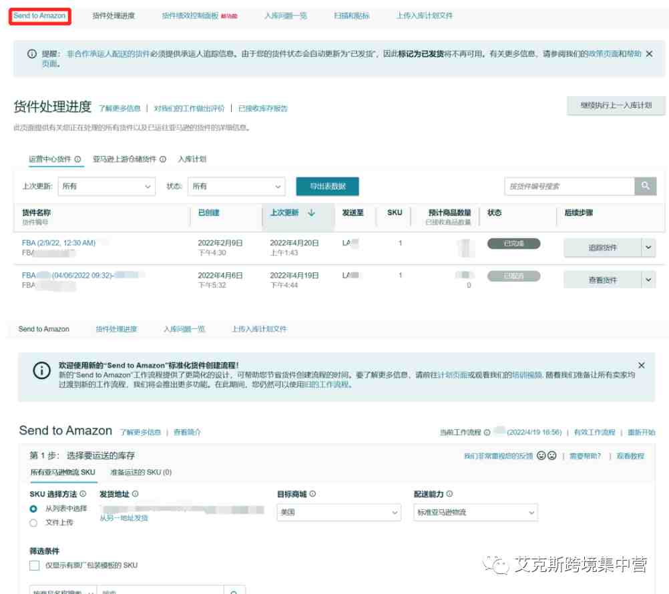The width and height of the screenshot is (669, 594).
Task: Open 货件绩效控制面板 in the top navigation
Action: point(190,16)
